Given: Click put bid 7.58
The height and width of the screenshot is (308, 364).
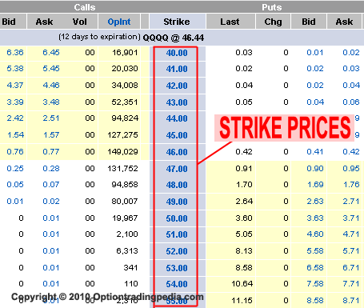Looking at the screenshot, I should [x=315, y=284].
